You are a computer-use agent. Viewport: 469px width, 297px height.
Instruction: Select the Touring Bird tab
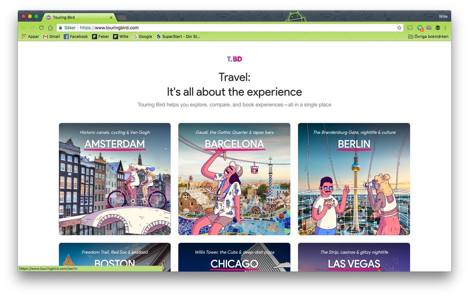point(79,17)
